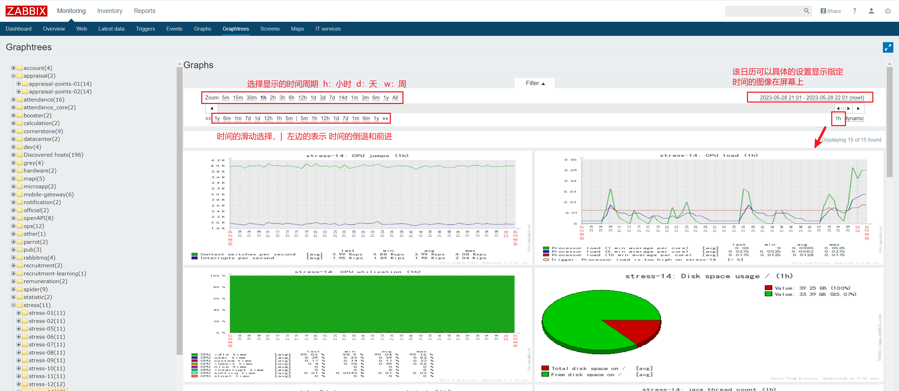Toggle the dynamic time period link
Viewport: 899px width, 391px height.
click(854, 118)
